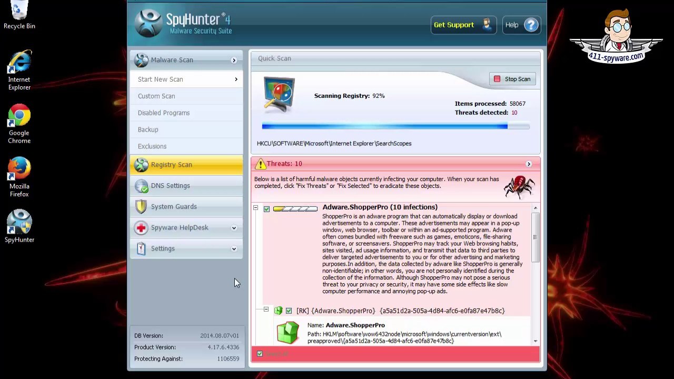Click the 'Scanning Registry: 92%' status text

pyautogui.click(x=350, y=96)
